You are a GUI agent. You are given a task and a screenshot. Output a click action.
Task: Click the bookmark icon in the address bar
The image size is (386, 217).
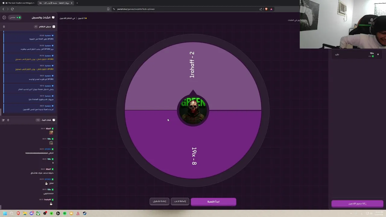click(x=108, y=9)
